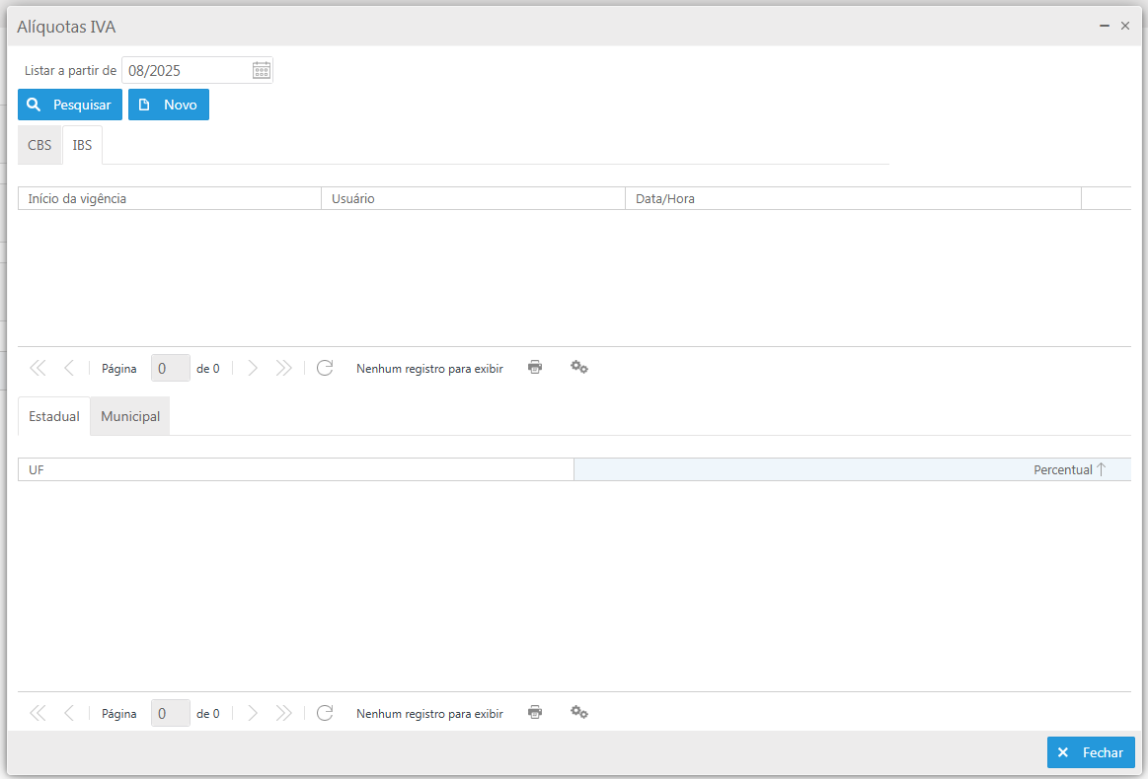Create a new record with Novo
Image resolution: width=1148 pixels, height=779 pixels.
pyautogui.click(x=169, y=105)
